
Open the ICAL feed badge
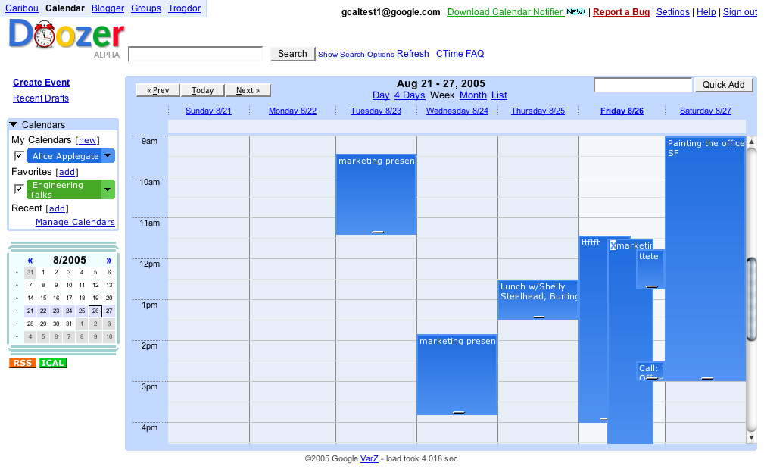point(52,363)
